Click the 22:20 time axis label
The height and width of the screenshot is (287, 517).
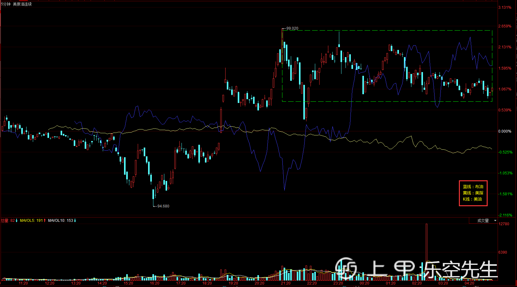(312, 283)
